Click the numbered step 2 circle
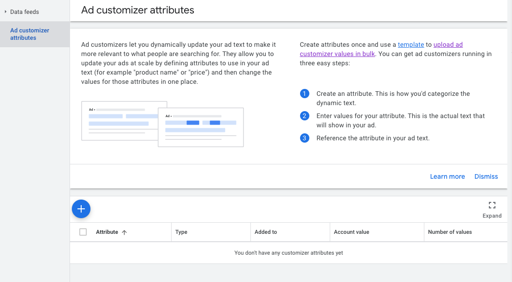This screenshot has height=282, width=512. 305,116
